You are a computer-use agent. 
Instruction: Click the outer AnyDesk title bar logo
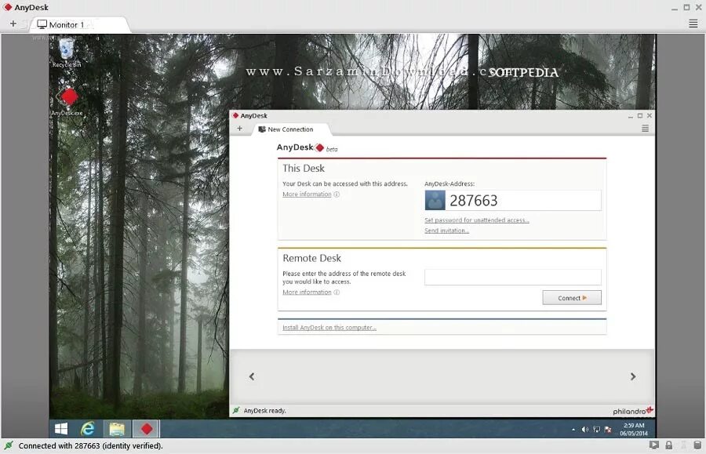coord(8,7)
